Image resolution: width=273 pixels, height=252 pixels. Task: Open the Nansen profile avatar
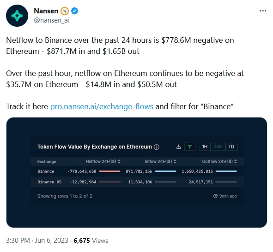click(17, 16)
